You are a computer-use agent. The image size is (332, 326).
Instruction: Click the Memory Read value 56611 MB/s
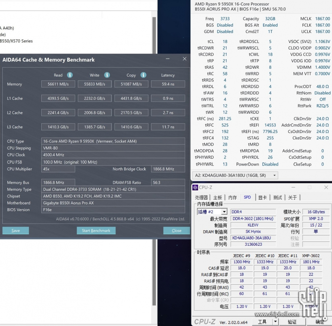click(x=58, y=84)
